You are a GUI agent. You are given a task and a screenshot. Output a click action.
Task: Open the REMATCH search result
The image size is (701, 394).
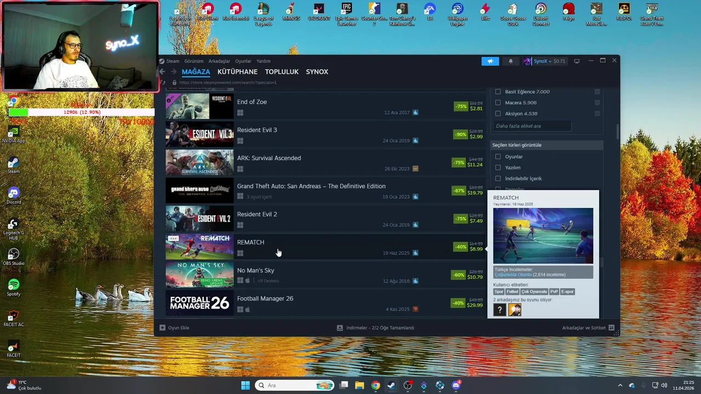pos(325,247)
